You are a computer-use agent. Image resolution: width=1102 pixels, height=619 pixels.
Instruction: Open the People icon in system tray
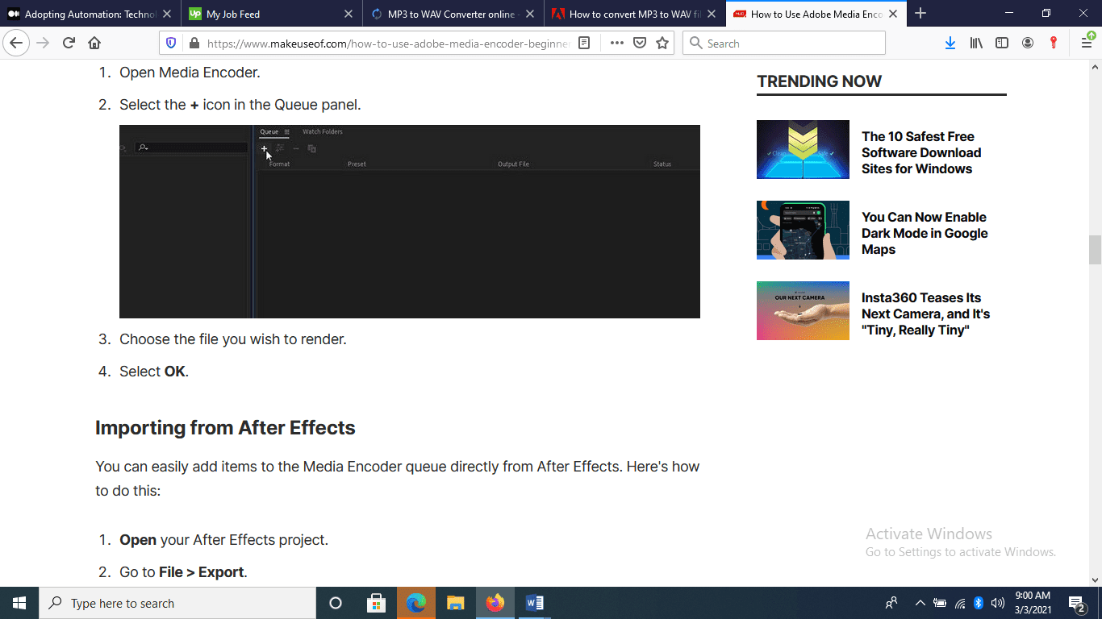pyautogui.click(x=891, y=603)
